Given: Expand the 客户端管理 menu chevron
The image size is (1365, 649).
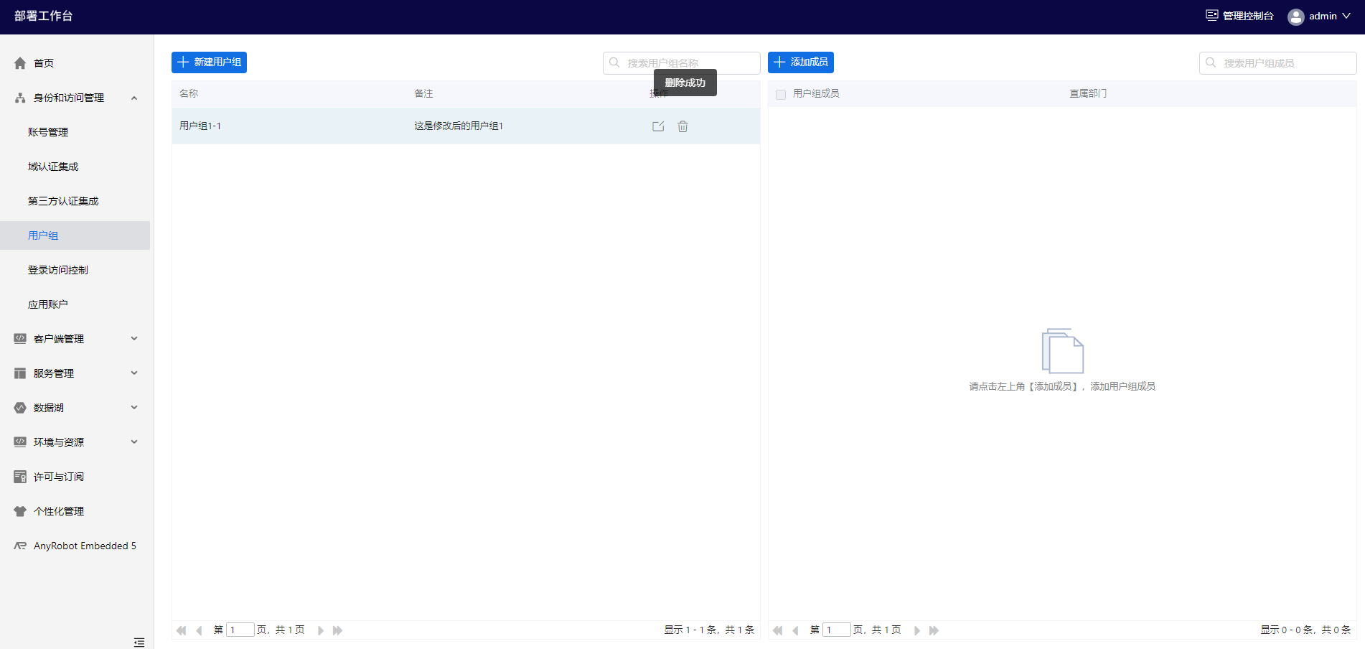Looking at the screenshot, I should click(x=134, y=339).
